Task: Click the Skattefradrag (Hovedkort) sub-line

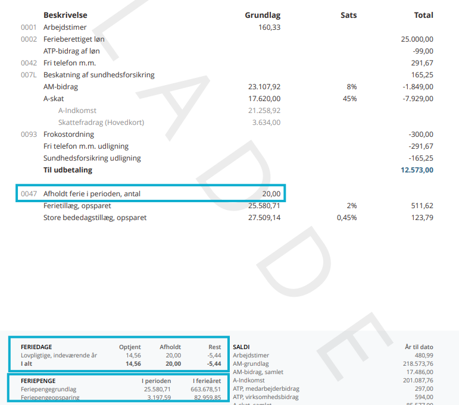Action: point(101,123)
